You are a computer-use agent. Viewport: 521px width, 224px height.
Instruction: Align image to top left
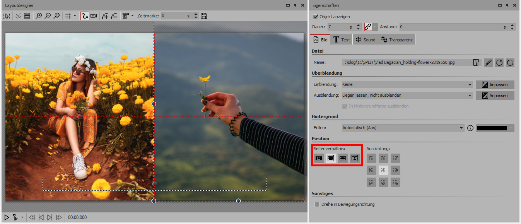pyautogui.click(x=371, y=158)
